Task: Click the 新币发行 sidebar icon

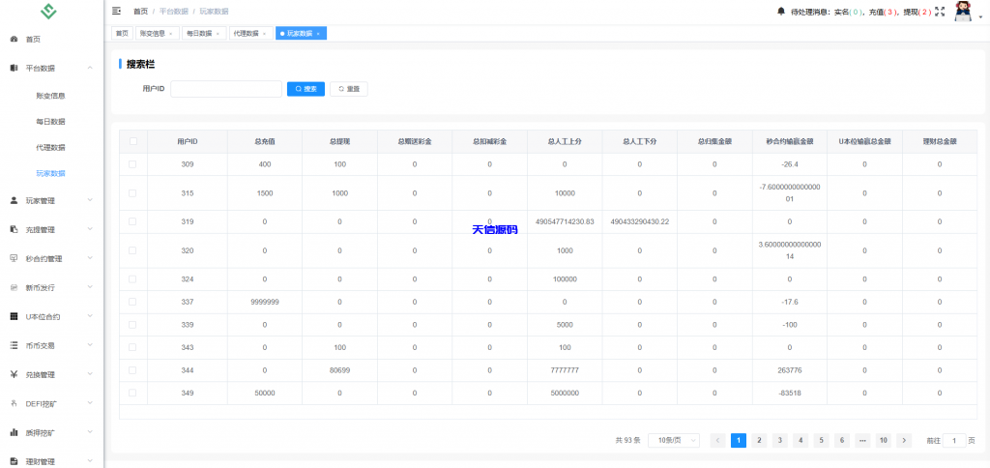Action: click(14, 287)
